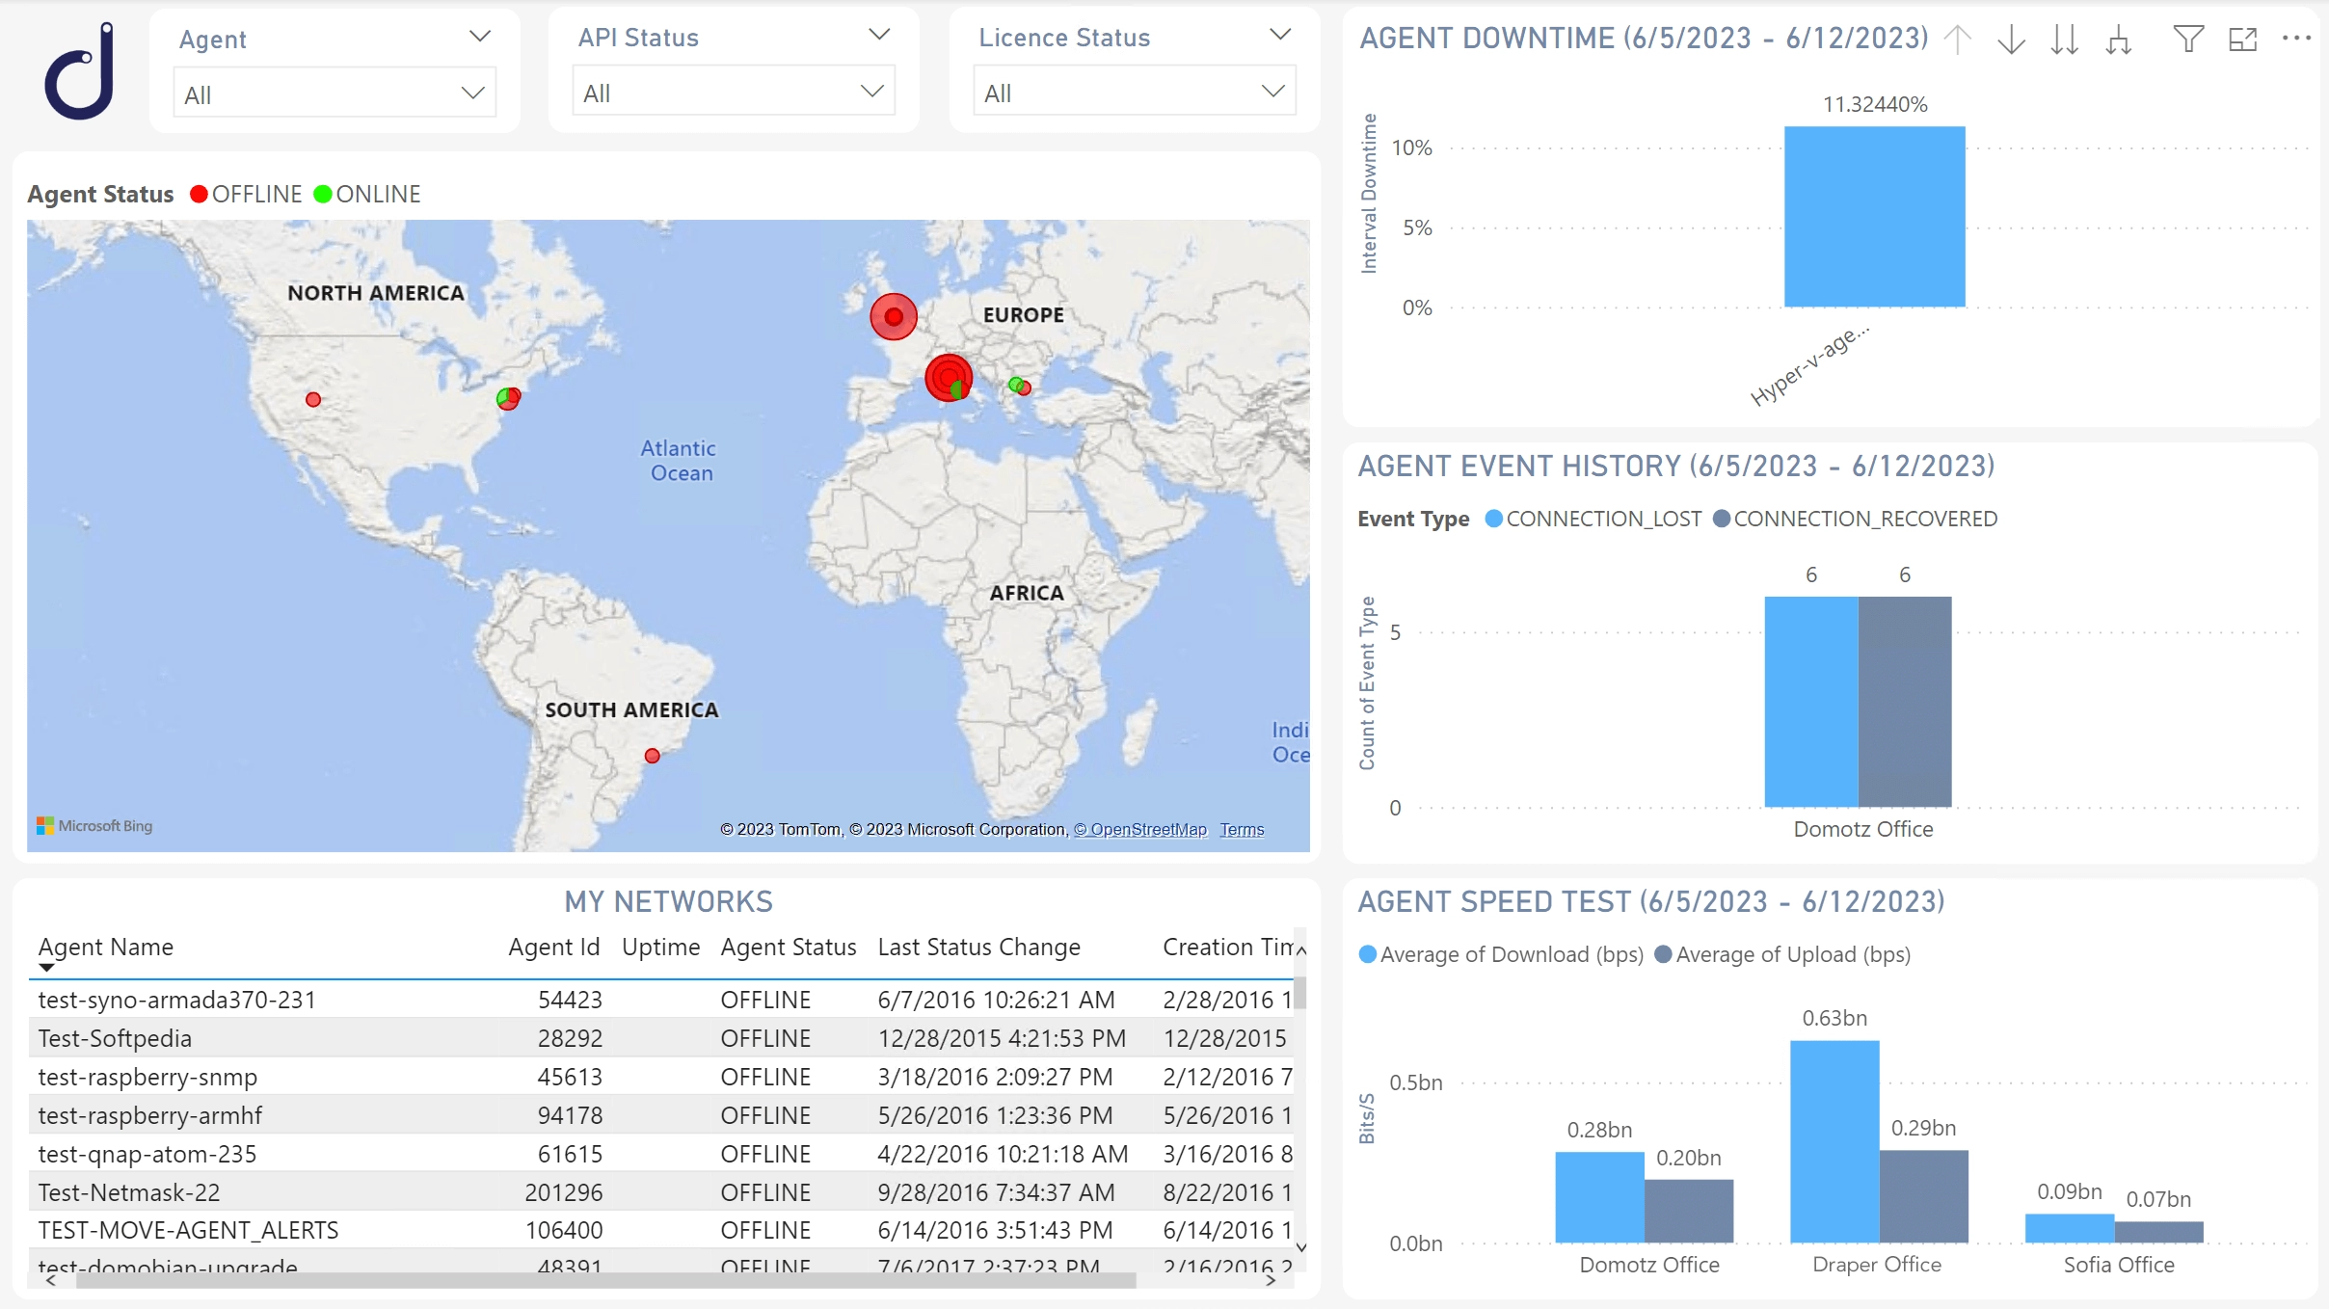The width and height of the screenshot is (2329, 1309).
Task: Sort table by Agent Id column
Action: coord(554,947)
